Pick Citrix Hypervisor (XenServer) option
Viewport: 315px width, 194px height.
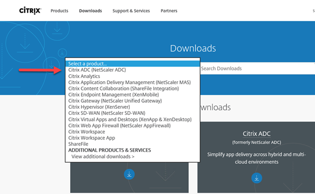[133, 107]
